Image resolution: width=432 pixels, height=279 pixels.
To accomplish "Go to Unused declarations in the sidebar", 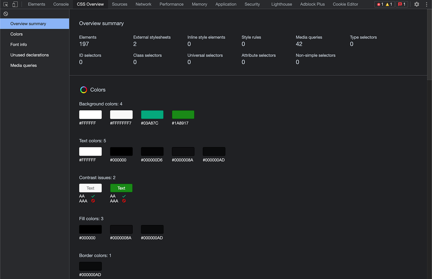I will [35, 55].
